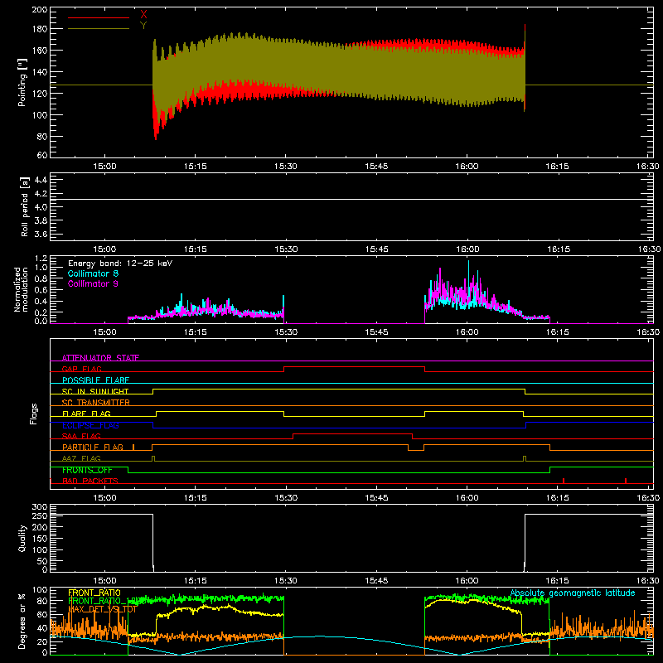The width and height of the screenshot is (663, 663).
Task: Click the 1.2 tick on modulation axis
Action: [x=41, y=259]
